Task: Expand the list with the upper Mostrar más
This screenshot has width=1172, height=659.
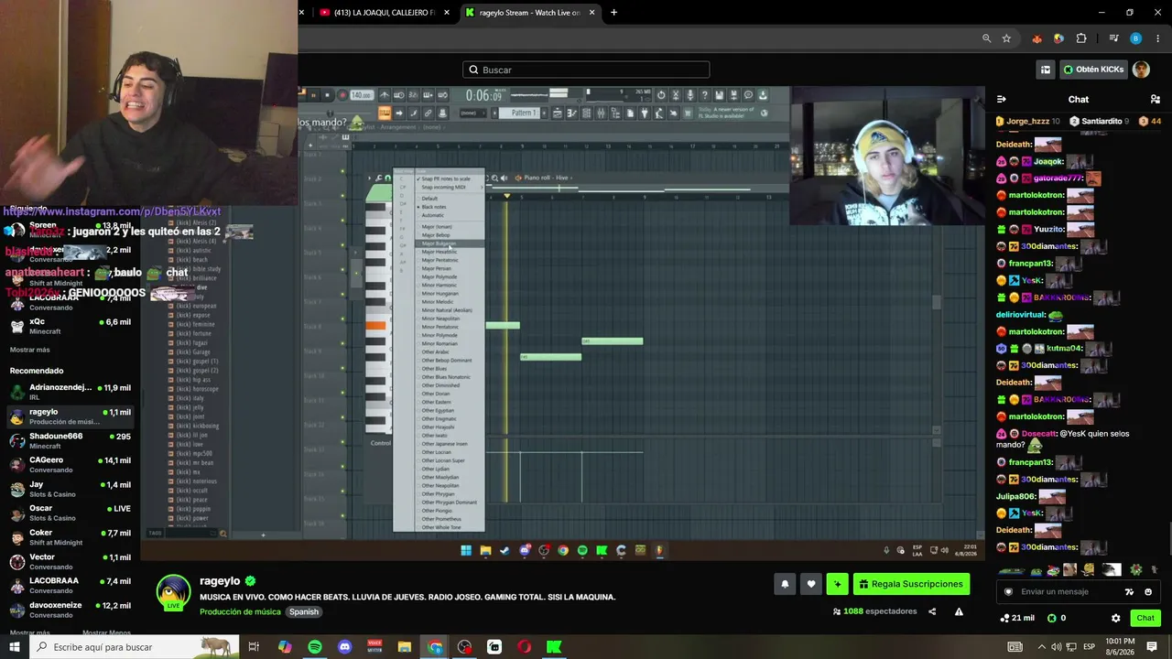Action: (30, 350)
